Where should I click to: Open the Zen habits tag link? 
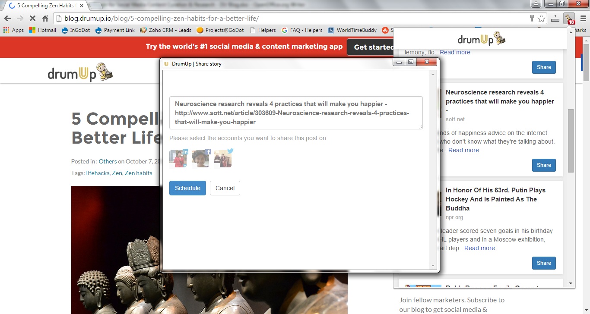pos(138,173)
